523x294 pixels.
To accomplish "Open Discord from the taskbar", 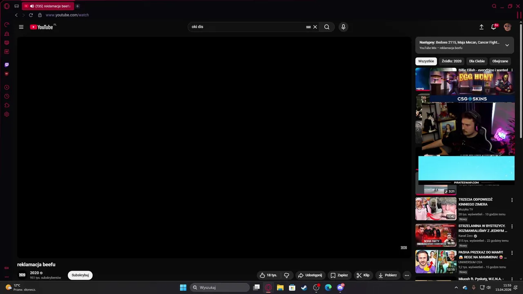I will click(340, 287).
